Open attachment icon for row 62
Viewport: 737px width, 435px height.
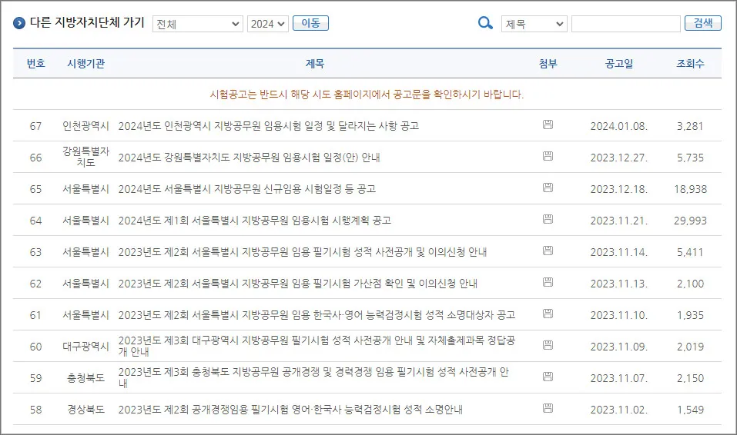tap(548, 282)
